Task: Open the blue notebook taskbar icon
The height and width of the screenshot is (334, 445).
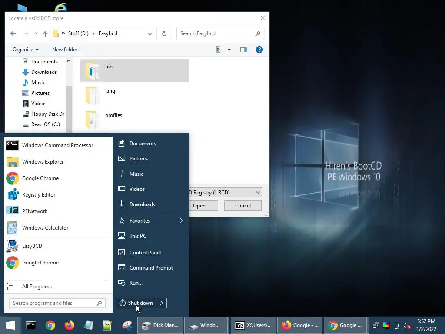Action: pyautogui.click(x=88, y=325)
